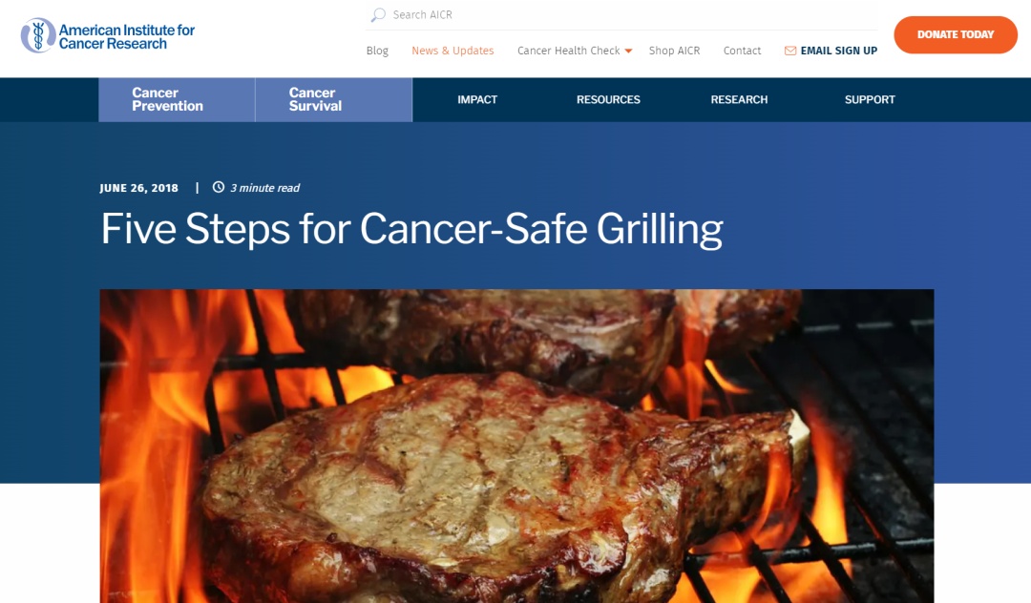This screenshot has height=603, width=1031.
Task: Expand the Cancer Health Check dropdown arrow
Action: point(628,52)
